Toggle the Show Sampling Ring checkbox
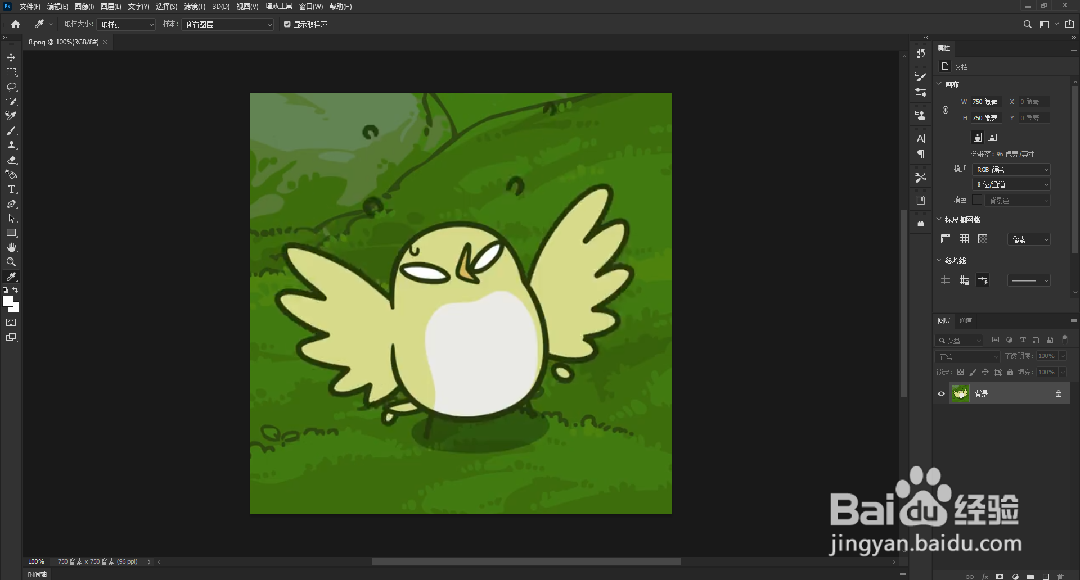This screenshot has height=580, width=1080. coord(287,24)
